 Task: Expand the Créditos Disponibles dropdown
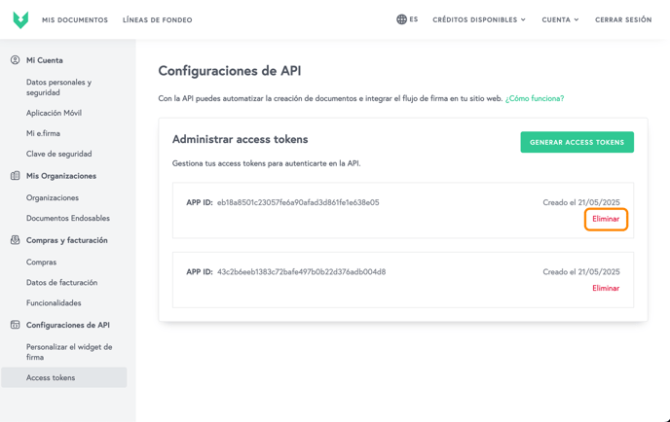479,19
